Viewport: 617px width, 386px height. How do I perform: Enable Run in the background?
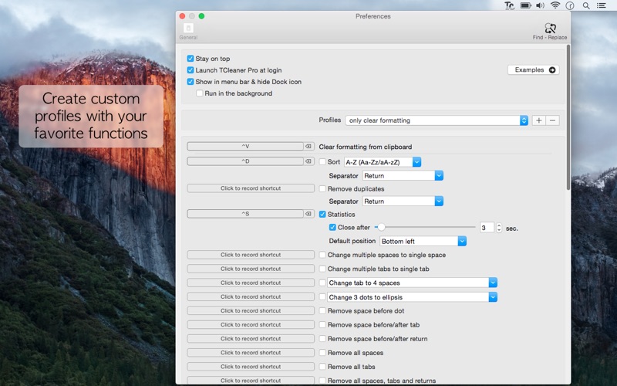[200, 93]
